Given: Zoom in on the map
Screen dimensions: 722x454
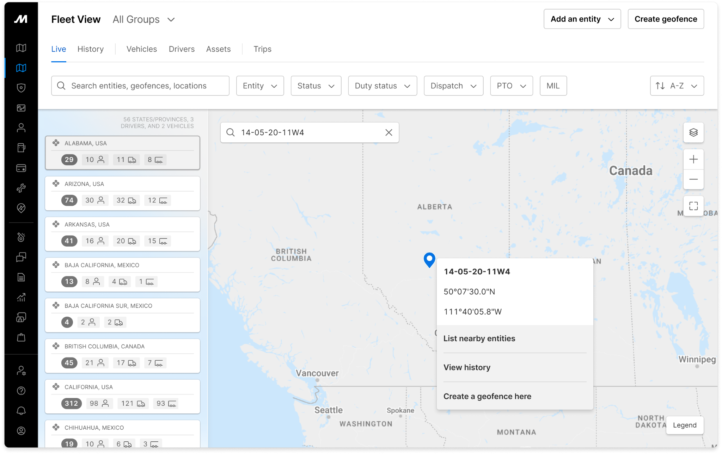Looking at the screenshot, I should (693, 159).
